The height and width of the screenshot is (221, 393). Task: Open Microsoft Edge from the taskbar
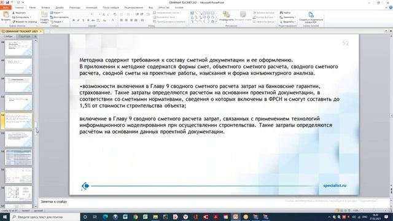pyautogui.click(x=105, y=217)
